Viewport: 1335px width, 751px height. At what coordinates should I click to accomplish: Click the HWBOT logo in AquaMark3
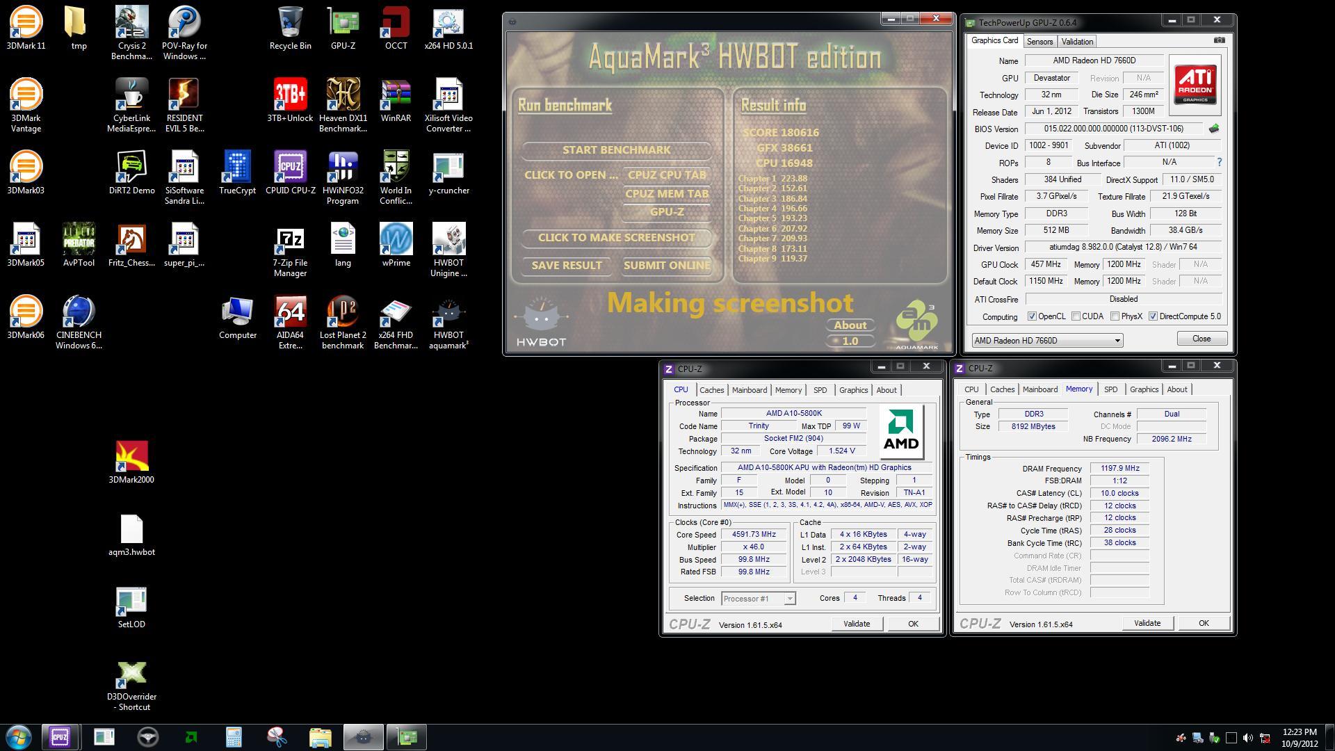click(541, 321)
